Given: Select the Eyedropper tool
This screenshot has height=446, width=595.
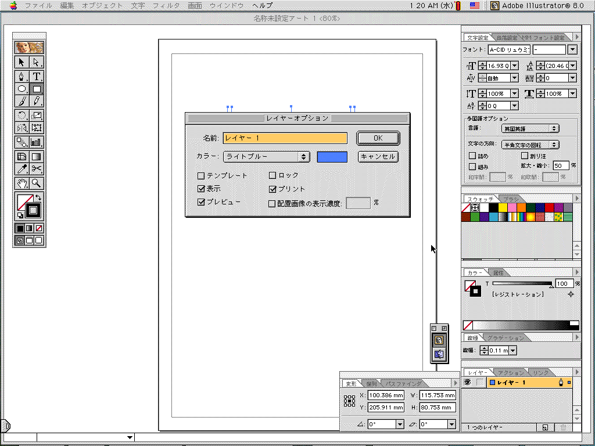Looking at the screenshot, I should (x=21, y=169).
